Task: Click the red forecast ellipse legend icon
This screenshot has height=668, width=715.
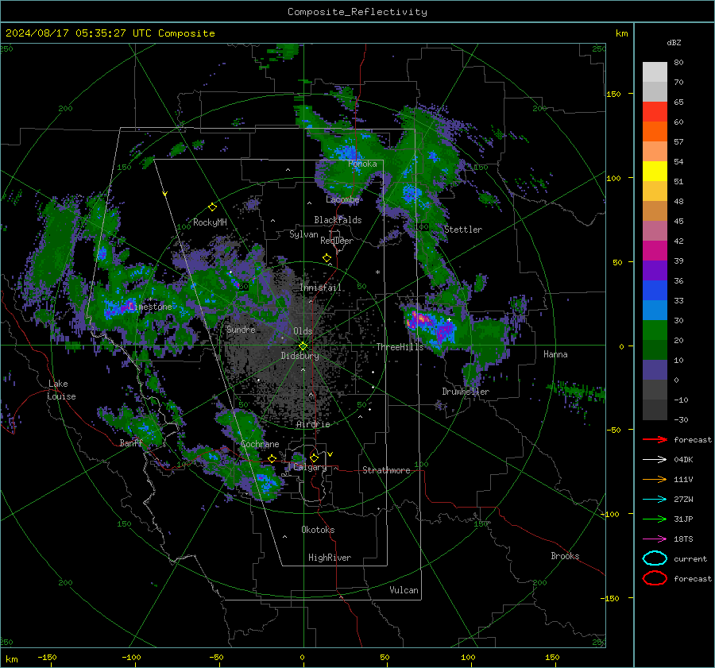Action: click(x=655, y=578)
